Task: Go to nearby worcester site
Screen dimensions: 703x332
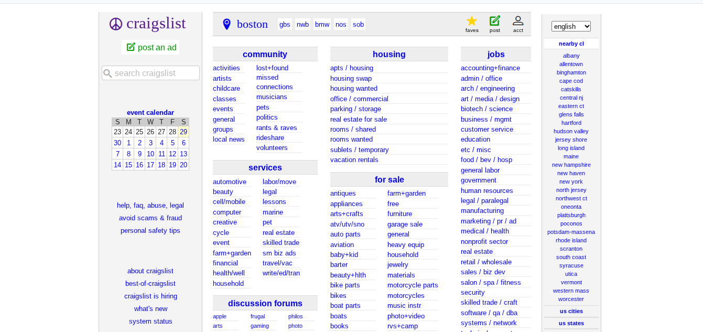Action: (571, 299)
